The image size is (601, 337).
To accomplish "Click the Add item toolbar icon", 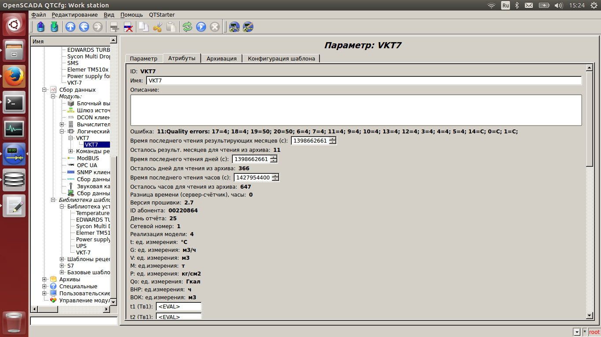I will click(114, 27).
